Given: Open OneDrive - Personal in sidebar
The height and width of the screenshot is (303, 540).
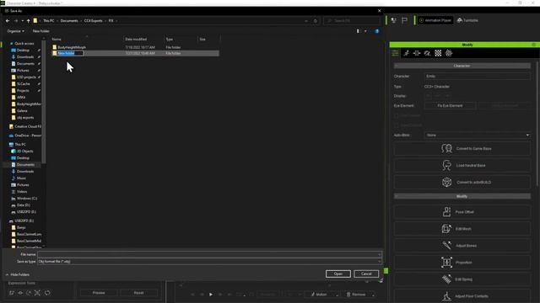Looking at the screenshot, I should pos(27,136).
